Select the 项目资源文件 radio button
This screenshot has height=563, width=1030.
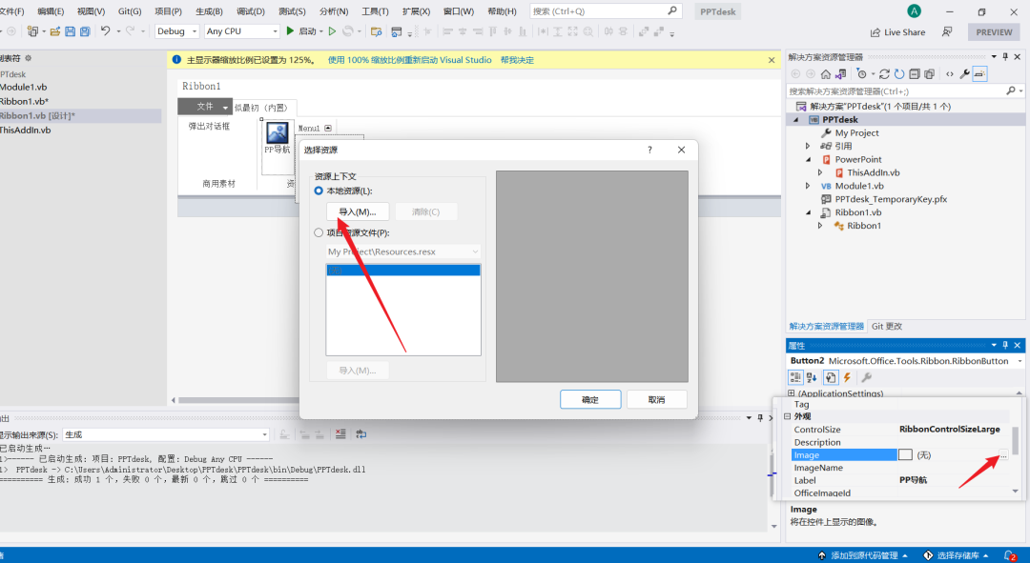click(319, 232)
